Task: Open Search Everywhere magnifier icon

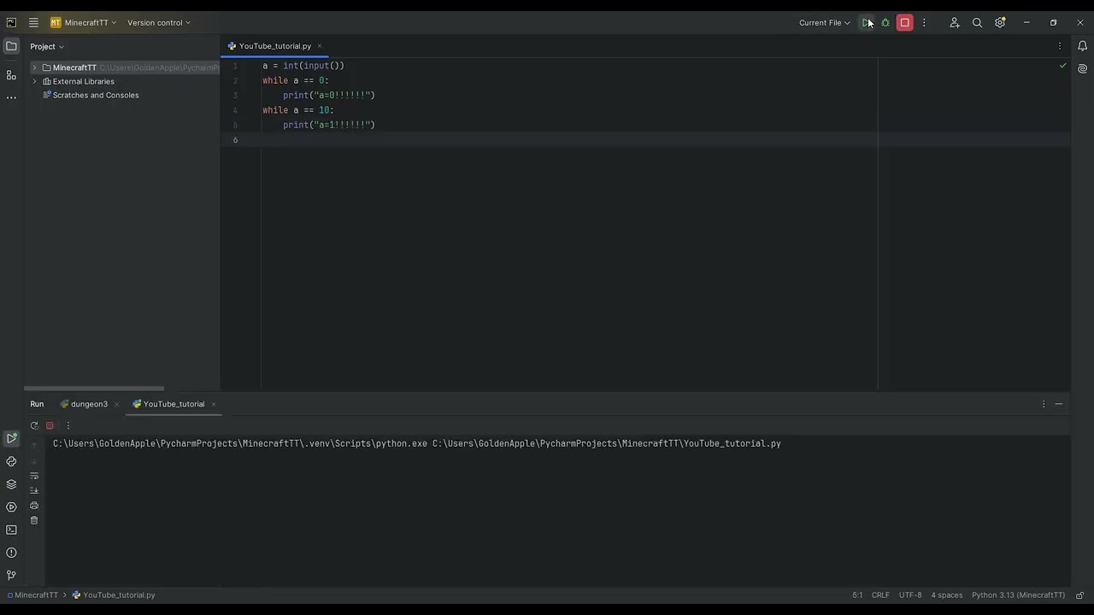Action: (x=977, y=23)
